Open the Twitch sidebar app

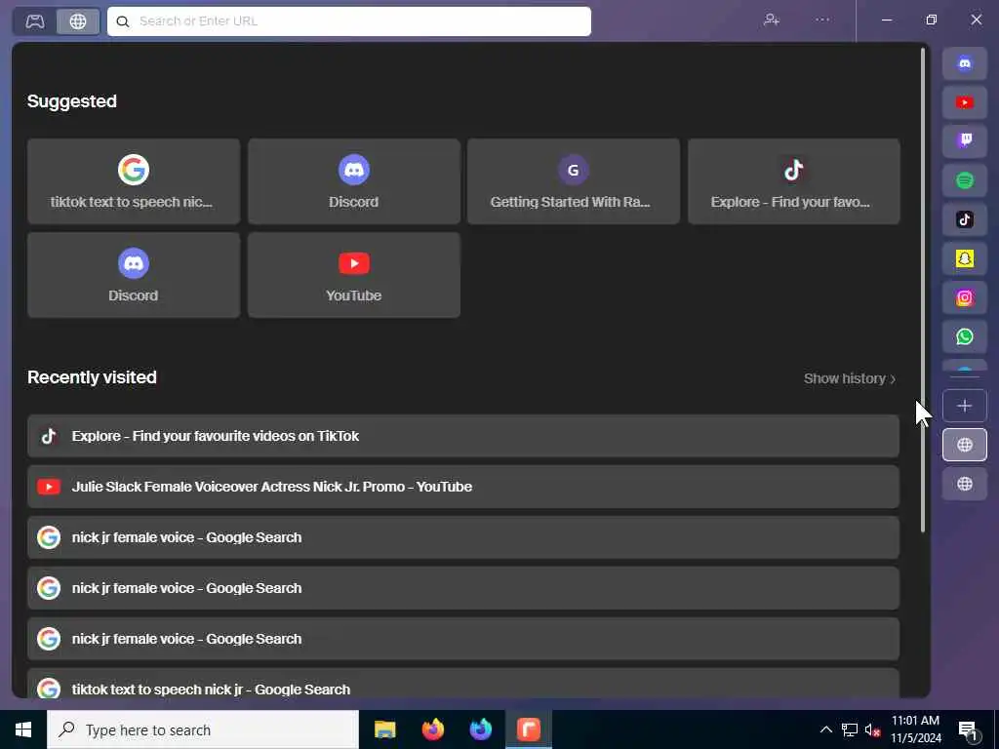964,141
